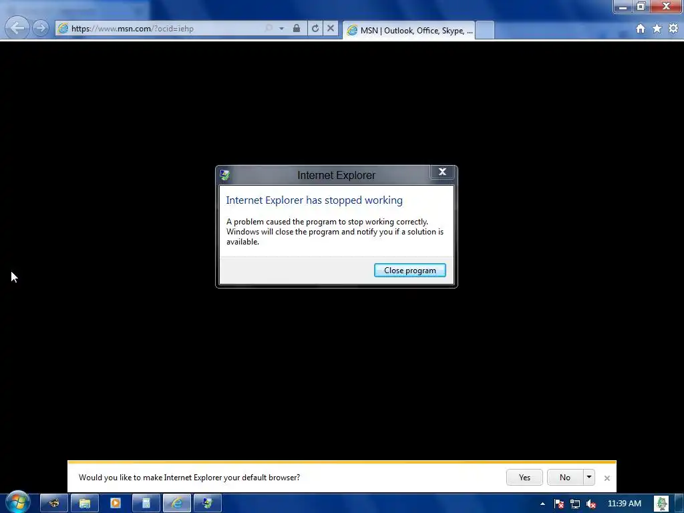This screenshot has width=684, height=513.
Task: Click the dialog's title bar program icon
Action: tap(224, 175)
